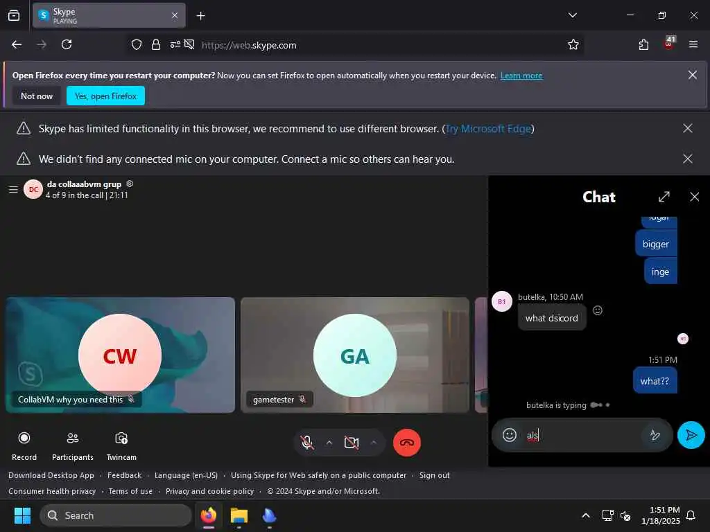Viewport: 710px width, 532px height.
Task: Dismiss the limited functionality warning
Action: tap(687, 128)
